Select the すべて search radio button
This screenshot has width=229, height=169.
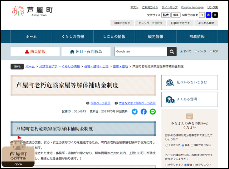point(181,52)
